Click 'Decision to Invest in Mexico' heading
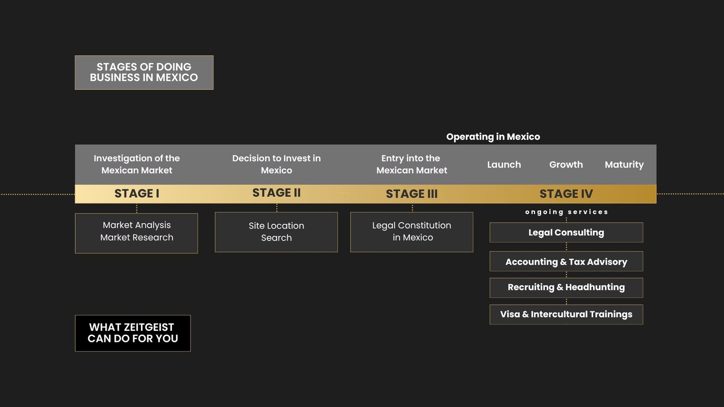Screen dimensions: 724x407 (277, 164)
